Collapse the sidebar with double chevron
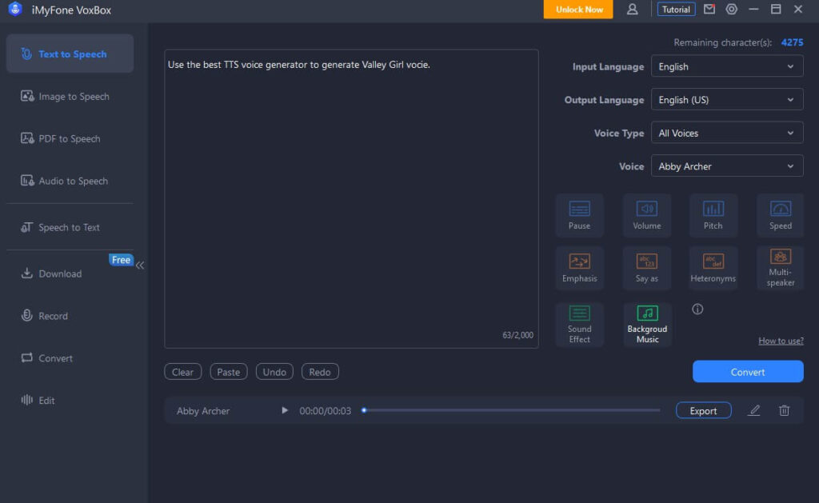 140,265
